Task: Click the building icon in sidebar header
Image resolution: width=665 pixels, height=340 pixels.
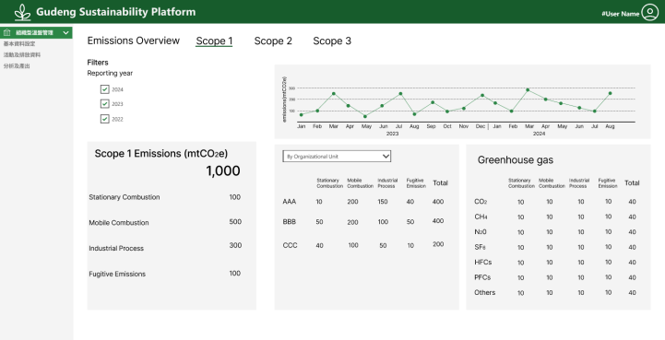Action: pos(6,32)
